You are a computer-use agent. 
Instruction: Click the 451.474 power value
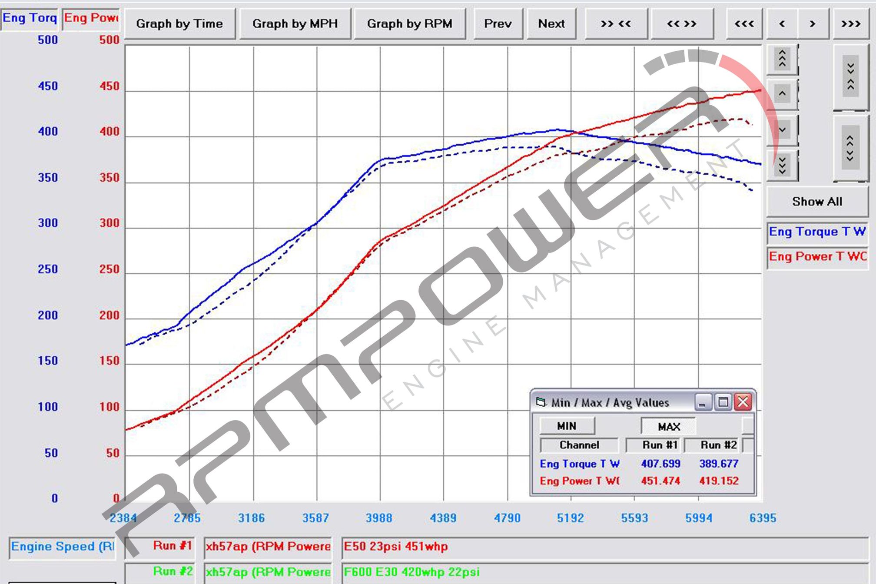coord(660,481)
